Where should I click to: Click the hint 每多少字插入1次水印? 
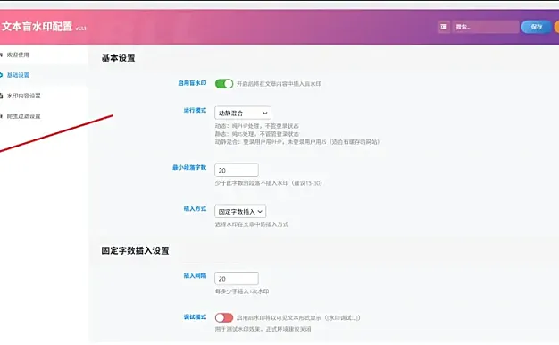[242, 291]
